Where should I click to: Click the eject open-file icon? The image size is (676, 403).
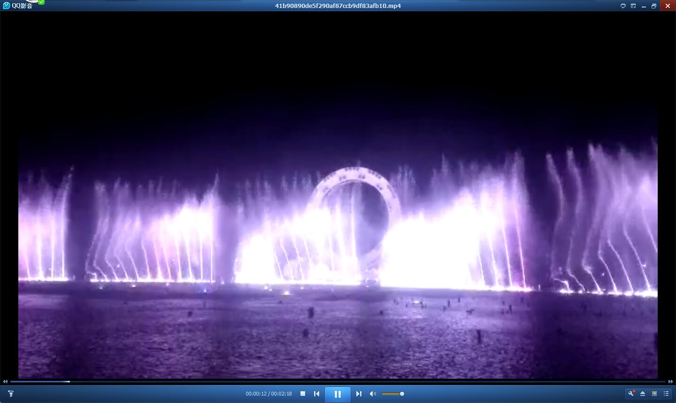point(643,394)
